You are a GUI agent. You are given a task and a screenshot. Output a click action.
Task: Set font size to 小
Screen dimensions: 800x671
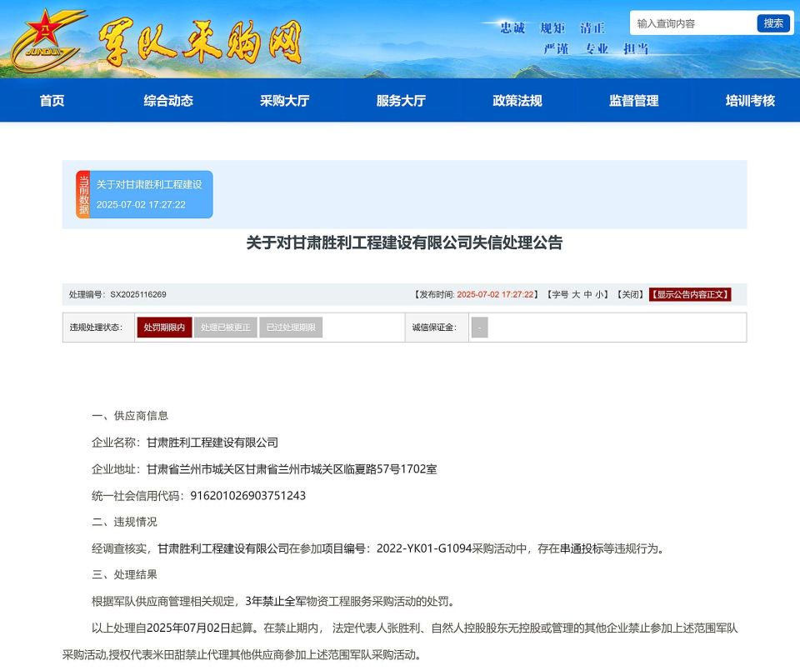[x=599, y=294]
